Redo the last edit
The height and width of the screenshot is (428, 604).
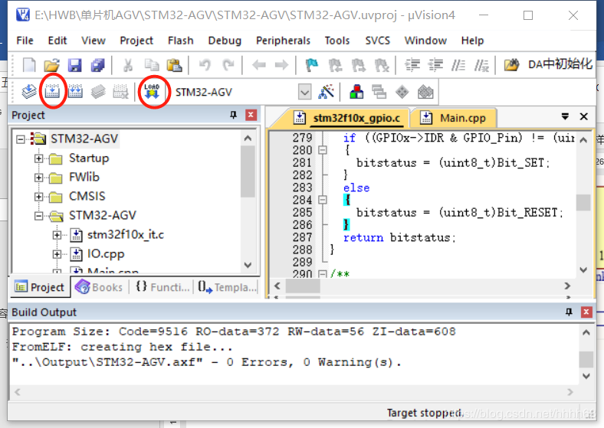coord(228,64)
